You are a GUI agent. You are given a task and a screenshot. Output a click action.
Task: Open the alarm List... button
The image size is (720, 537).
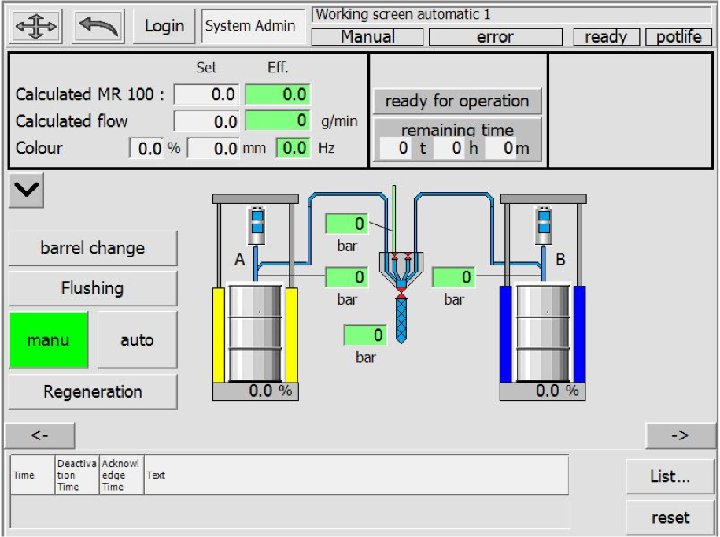coord(670,476)
